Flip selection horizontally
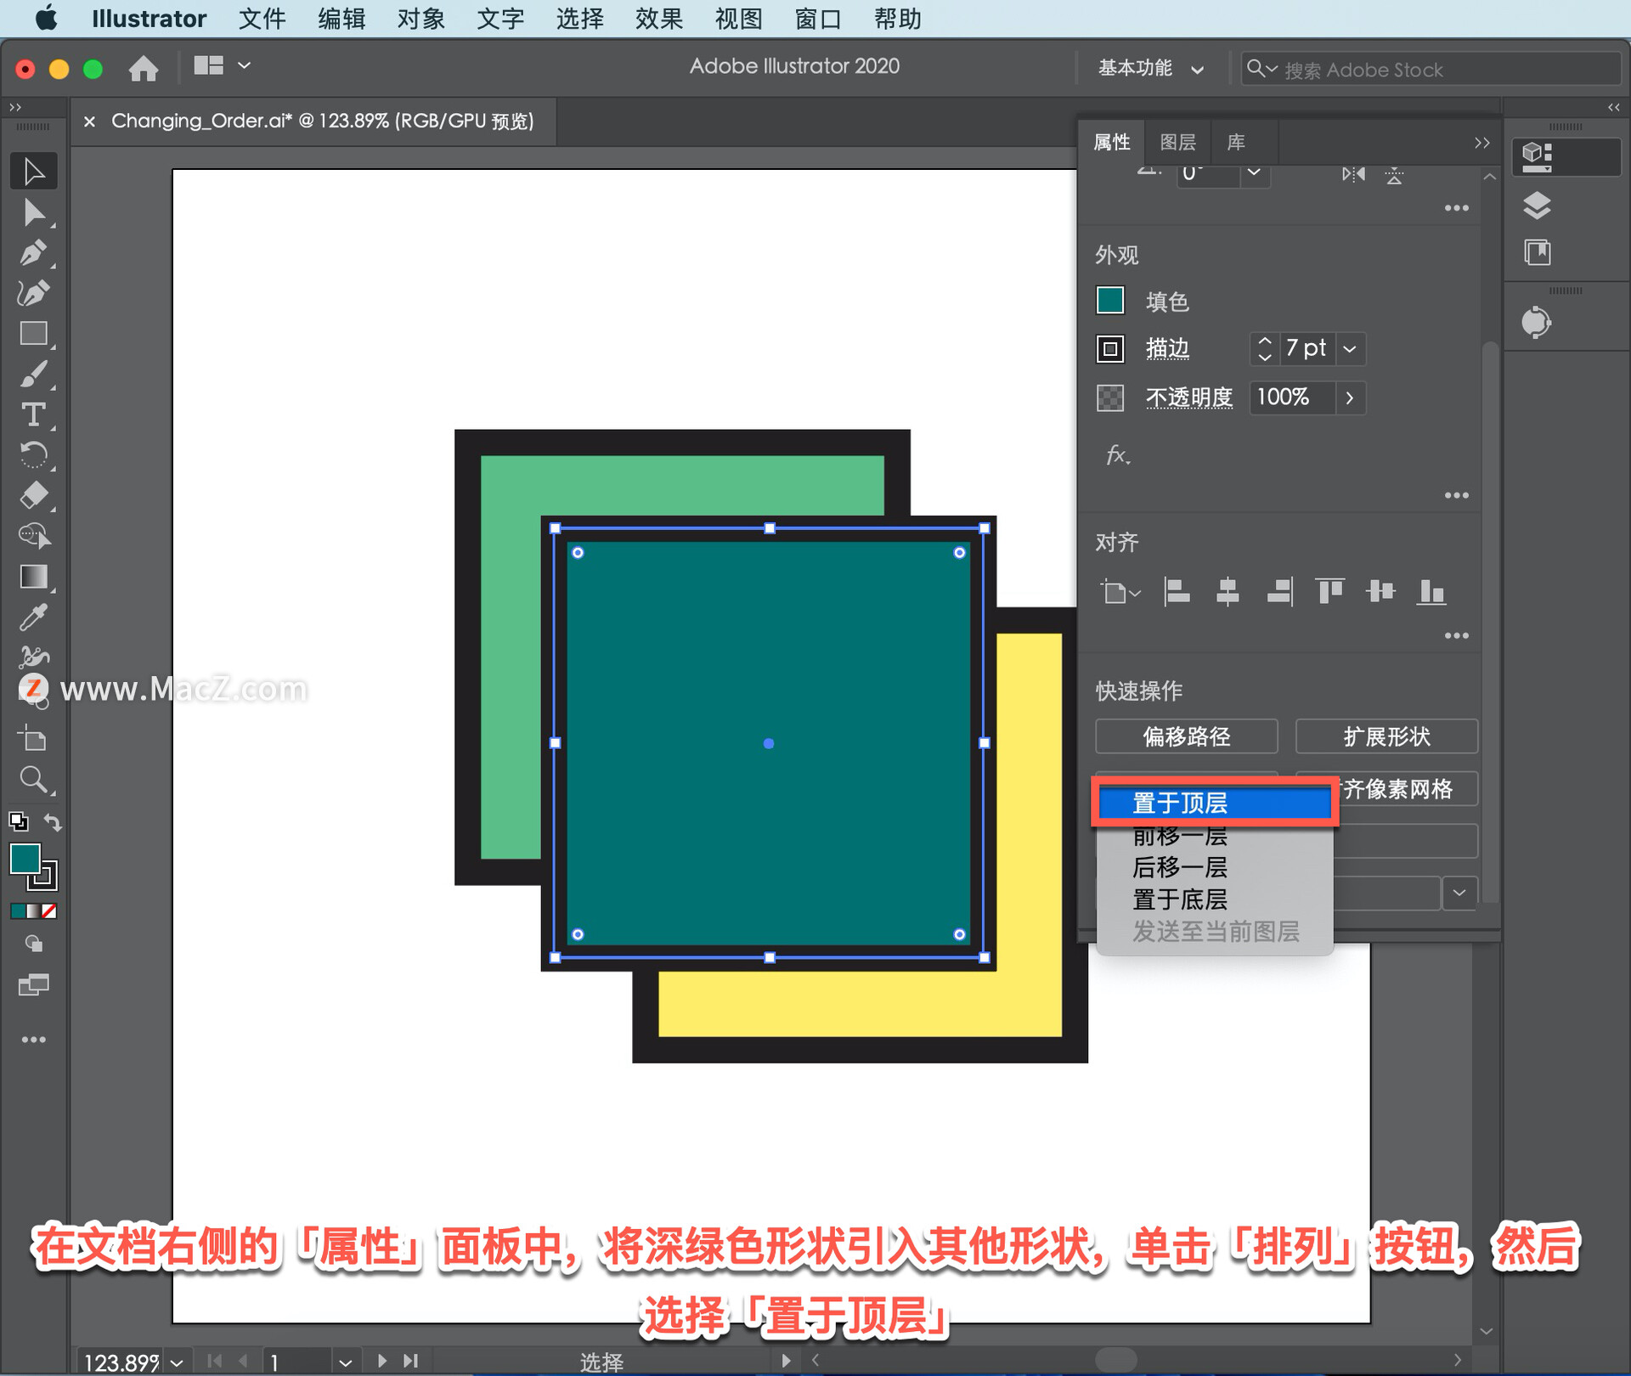Viewport: 1631px width, 1376px height. [x=1353, y=174]
